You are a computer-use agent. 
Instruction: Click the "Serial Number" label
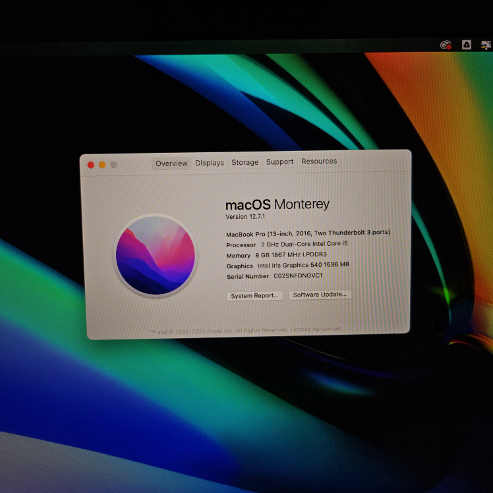(x=248, y=277)
